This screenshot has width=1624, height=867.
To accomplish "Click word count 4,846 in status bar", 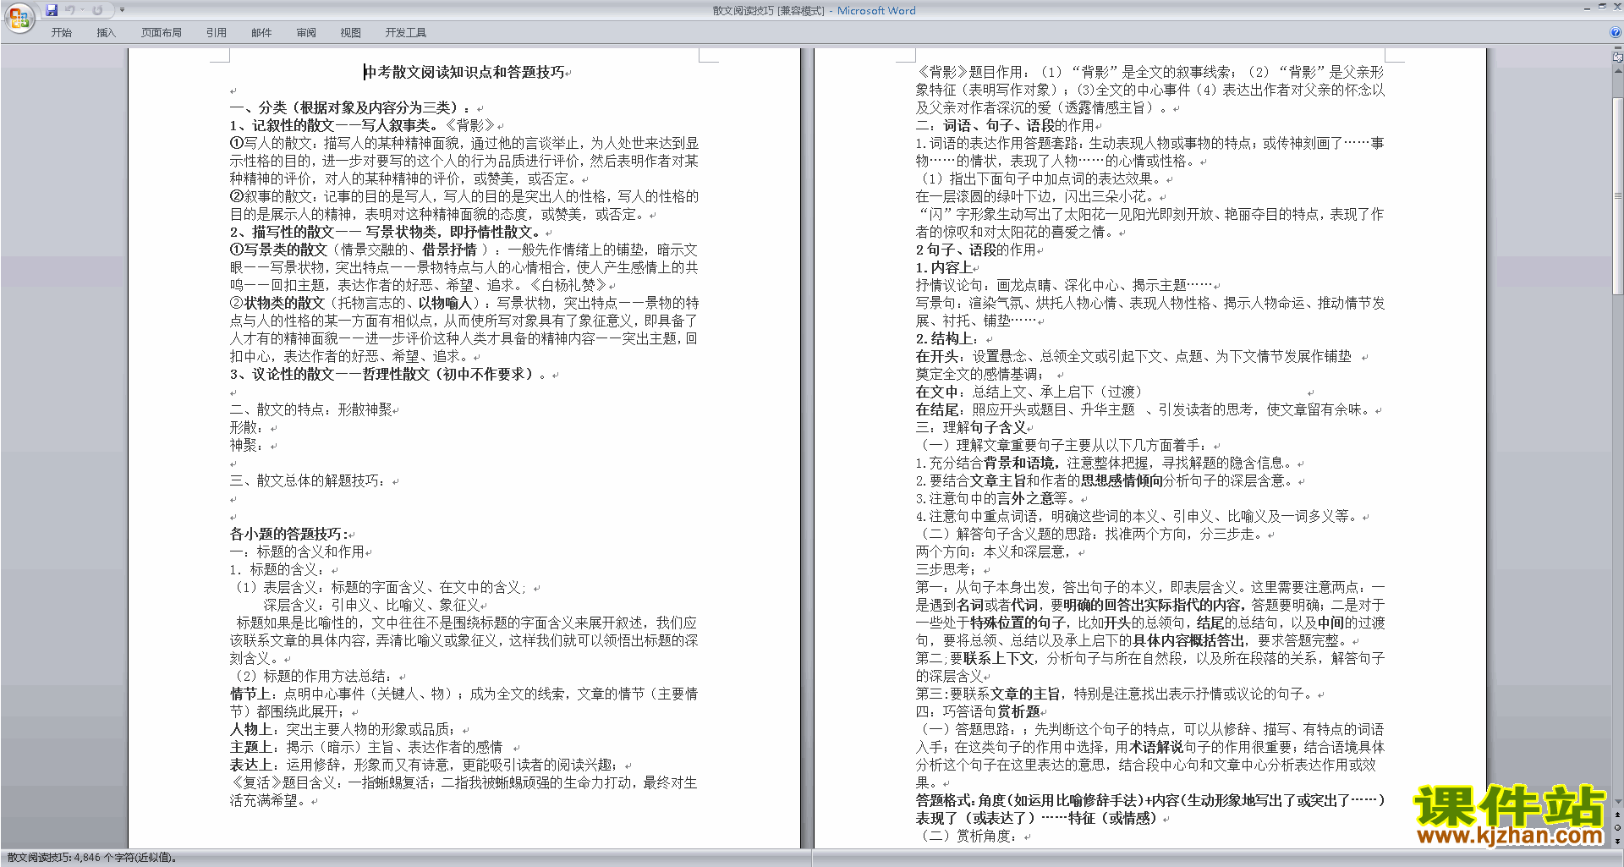I will coord(92,858).
